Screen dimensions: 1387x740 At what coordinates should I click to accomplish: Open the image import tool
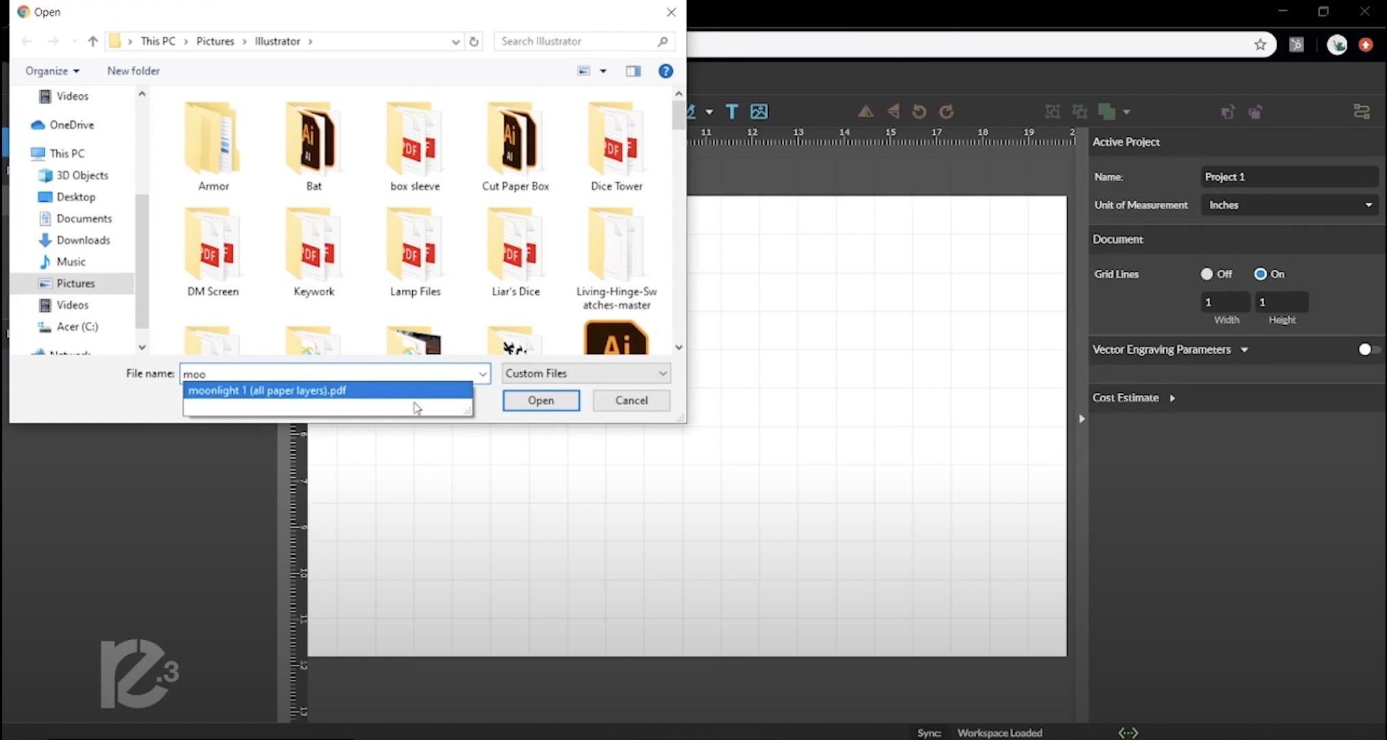759,111
